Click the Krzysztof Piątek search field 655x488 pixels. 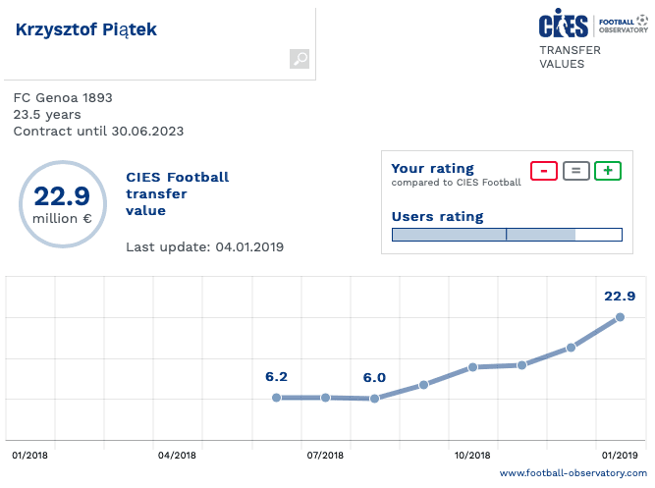[147, 30]
